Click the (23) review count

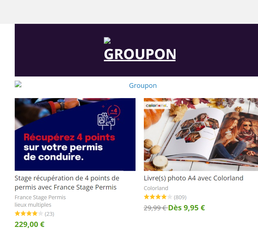pos(49,214)
